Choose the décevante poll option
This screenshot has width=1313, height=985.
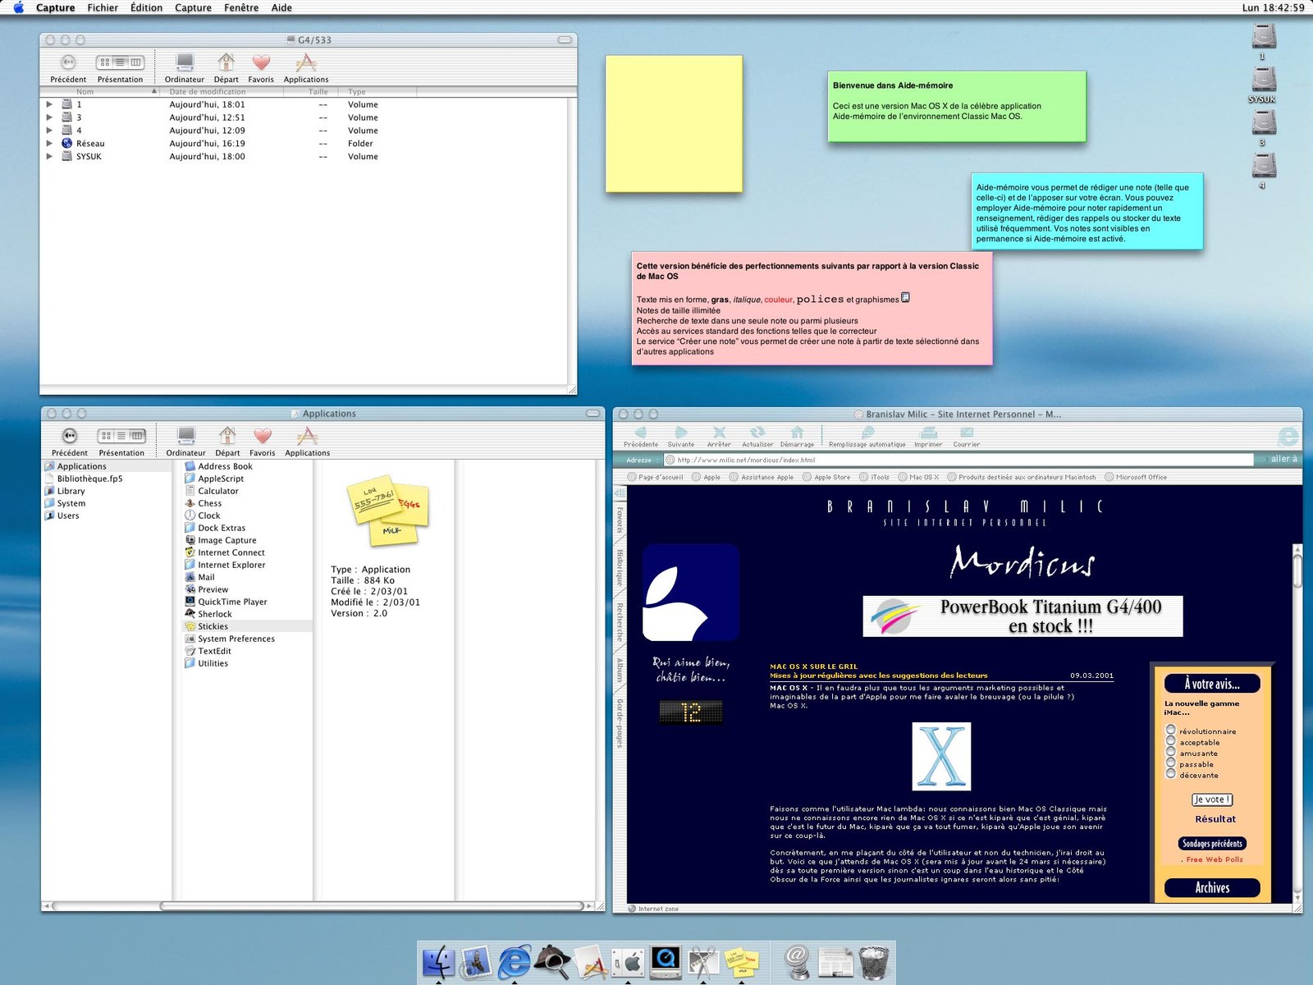coord(1171,773)
